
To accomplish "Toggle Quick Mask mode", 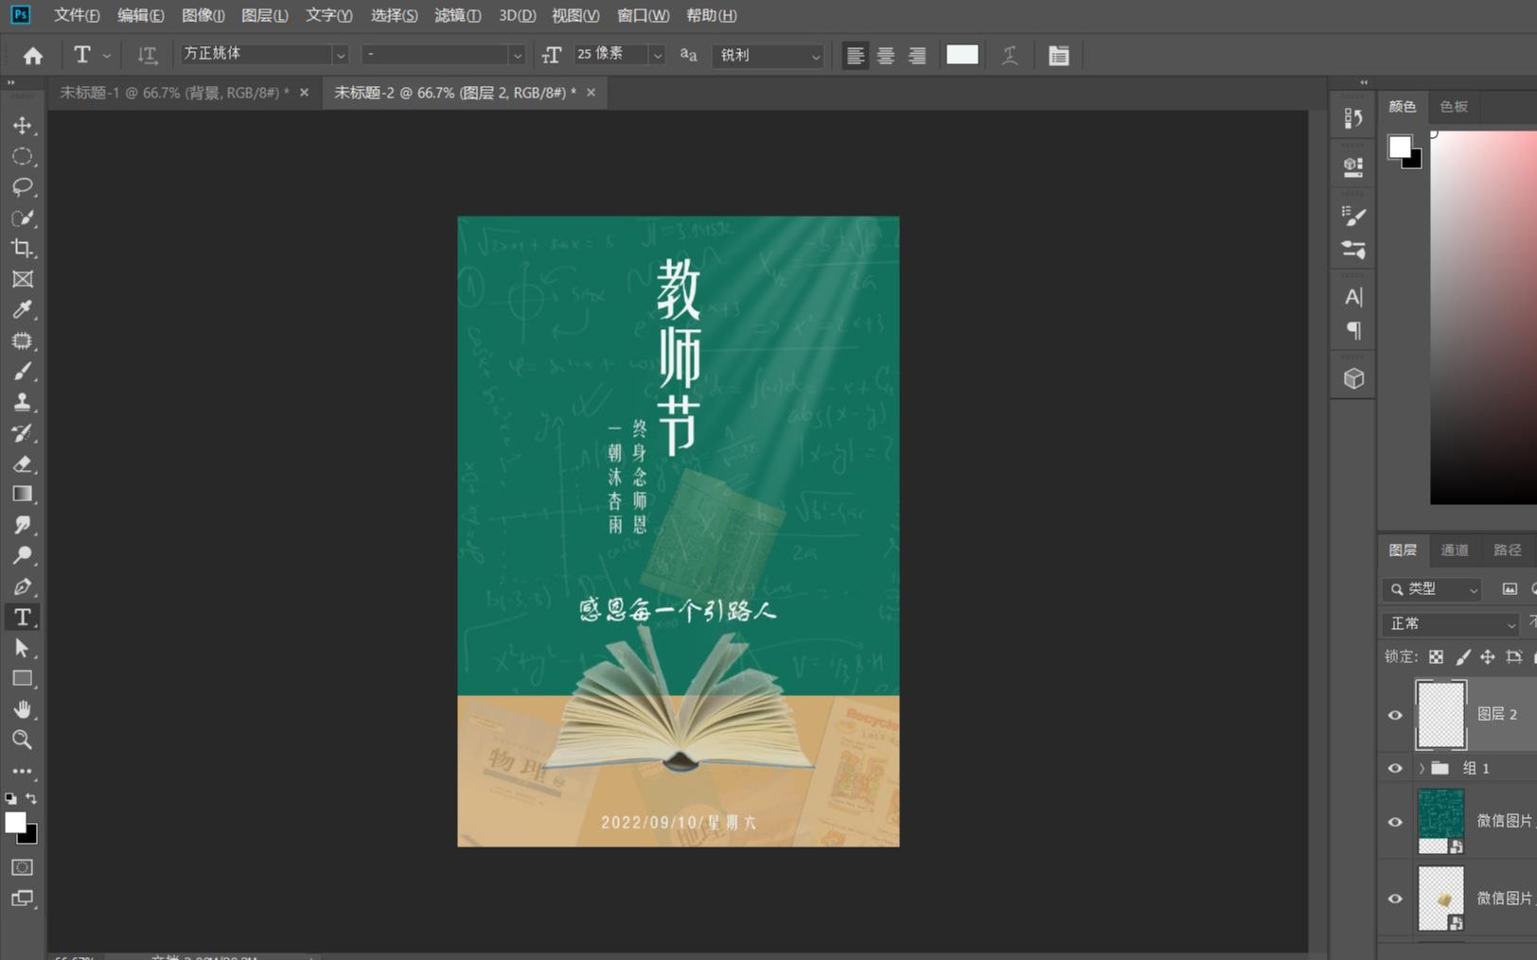I will tap(22, 867).
